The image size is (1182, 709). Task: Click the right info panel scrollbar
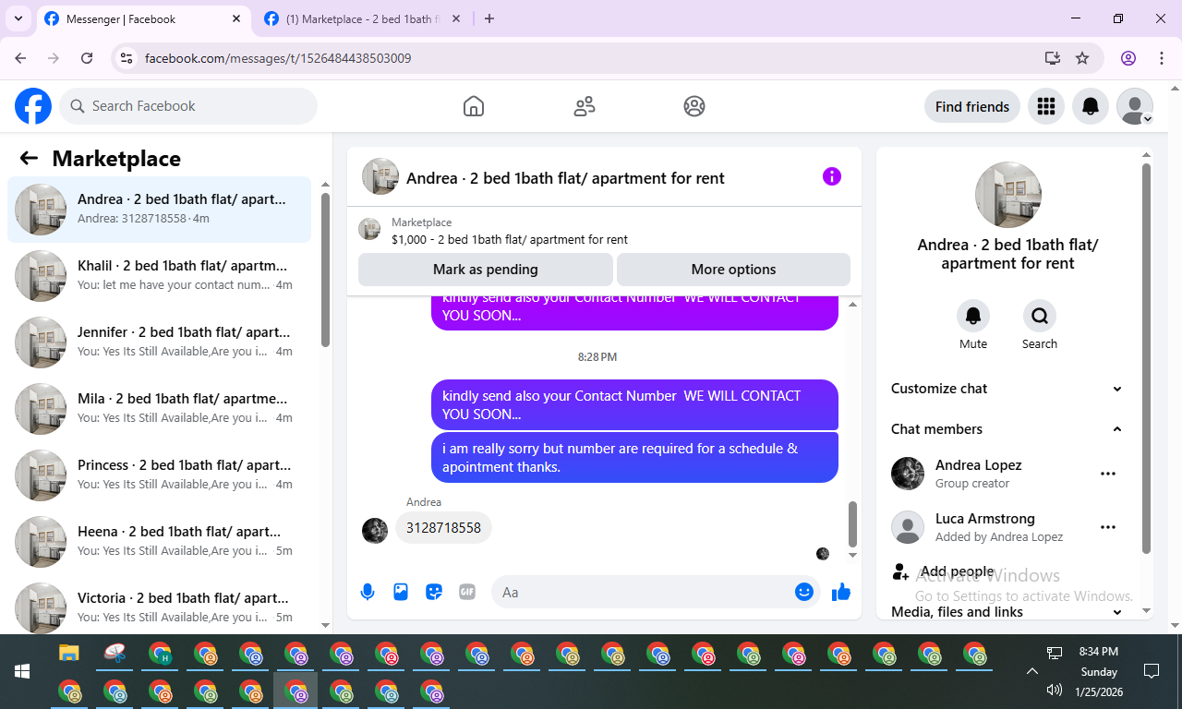point(1146,358)
